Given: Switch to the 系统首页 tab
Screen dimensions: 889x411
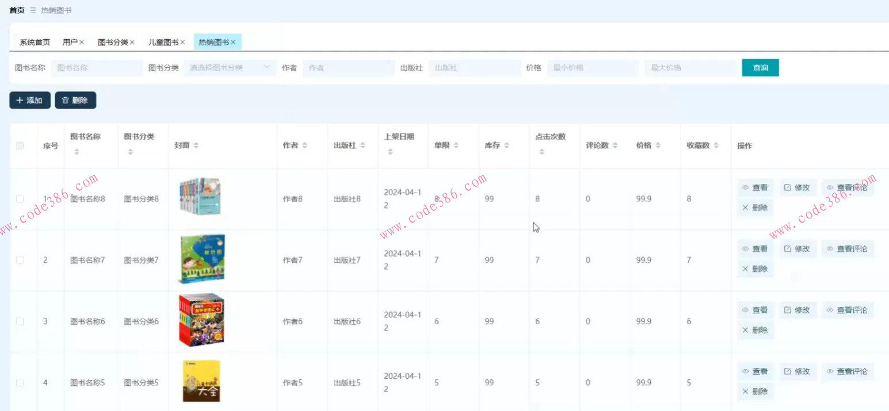Looking at the screenshot, I should [x=35, y=43].
